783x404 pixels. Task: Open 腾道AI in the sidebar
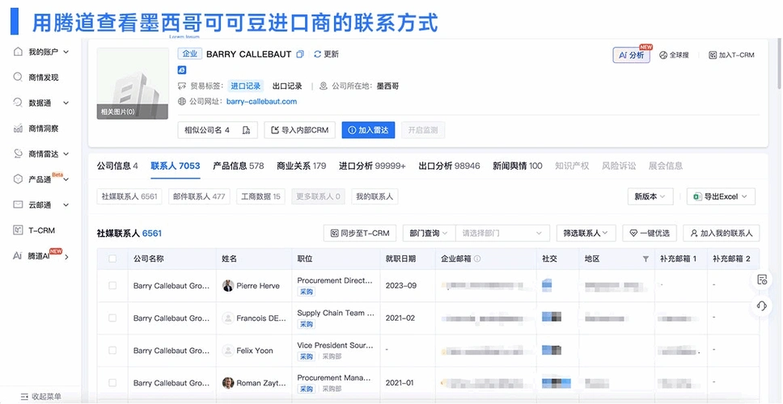40,256
